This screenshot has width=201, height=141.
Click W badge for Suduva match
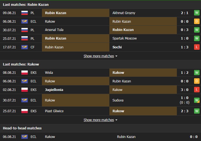(x=197, y=100)
